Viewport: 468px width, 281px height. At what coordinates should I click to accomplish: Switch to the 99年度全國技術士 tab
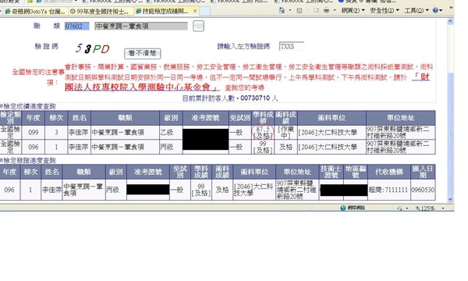tap(101, 12)
